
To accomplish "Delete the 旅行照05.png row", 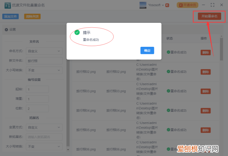I will point(206,130).
